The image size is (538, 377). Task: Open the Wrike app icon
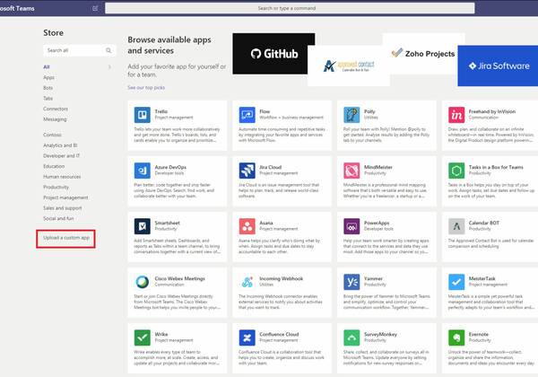coord(142,338)
